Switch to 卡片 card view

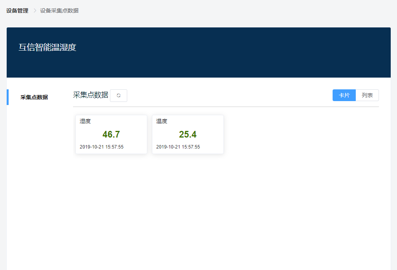point(344,95)
